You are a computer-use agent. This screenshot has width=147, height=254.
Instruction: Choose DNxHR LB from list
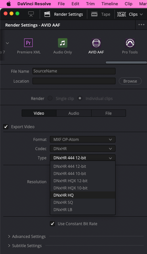(83, 209)
